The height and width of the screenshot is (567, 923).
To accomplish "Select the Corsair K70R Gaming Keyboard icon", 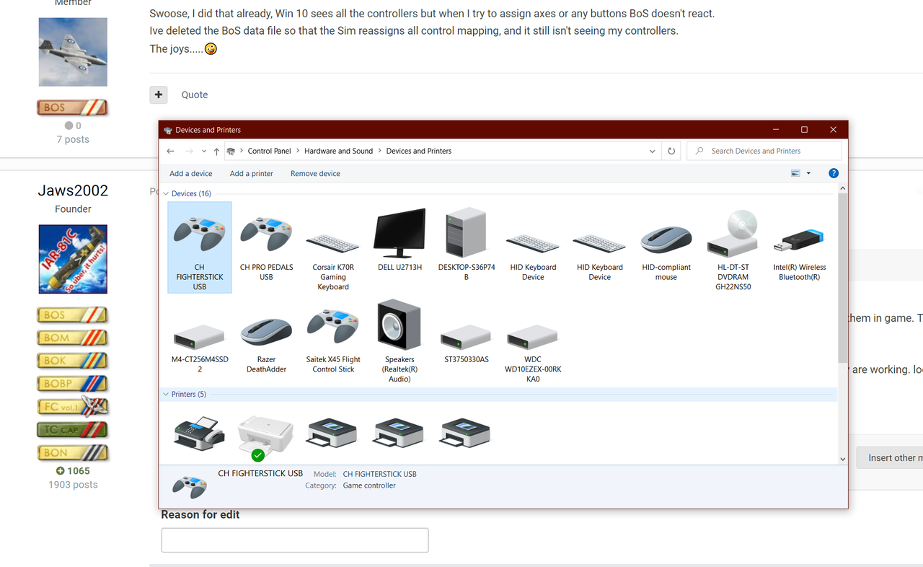I will pos(333,242).
